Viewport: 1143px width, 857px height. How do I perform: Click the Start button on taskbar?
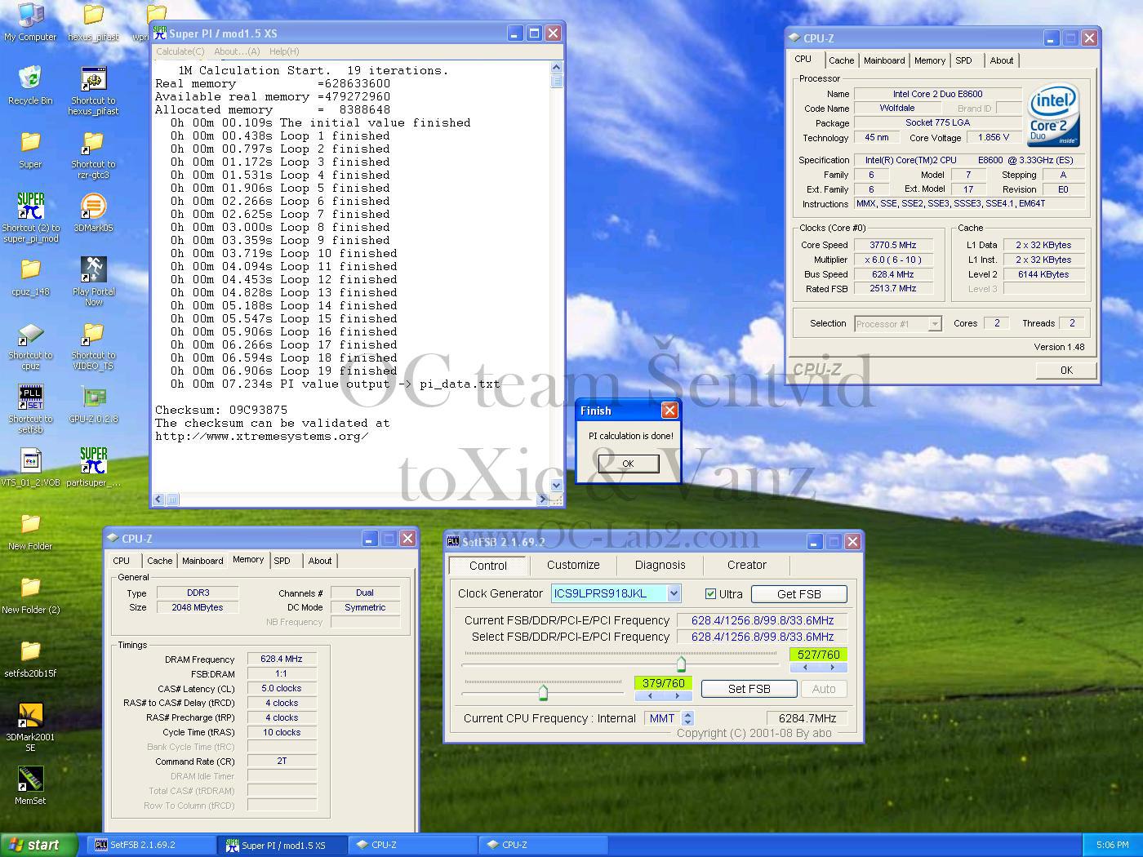[39, 845]
